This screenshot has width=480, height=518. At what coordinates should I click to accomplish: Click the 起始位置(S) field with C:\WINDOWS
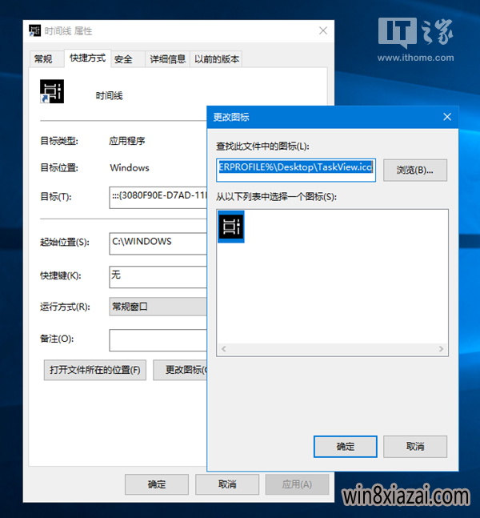coord(158,243)
